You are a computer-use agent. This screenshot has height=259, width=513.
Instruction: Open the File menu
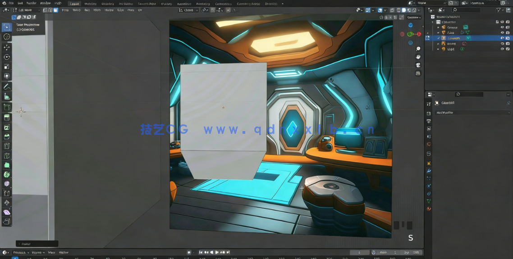(x=11, y=3)
